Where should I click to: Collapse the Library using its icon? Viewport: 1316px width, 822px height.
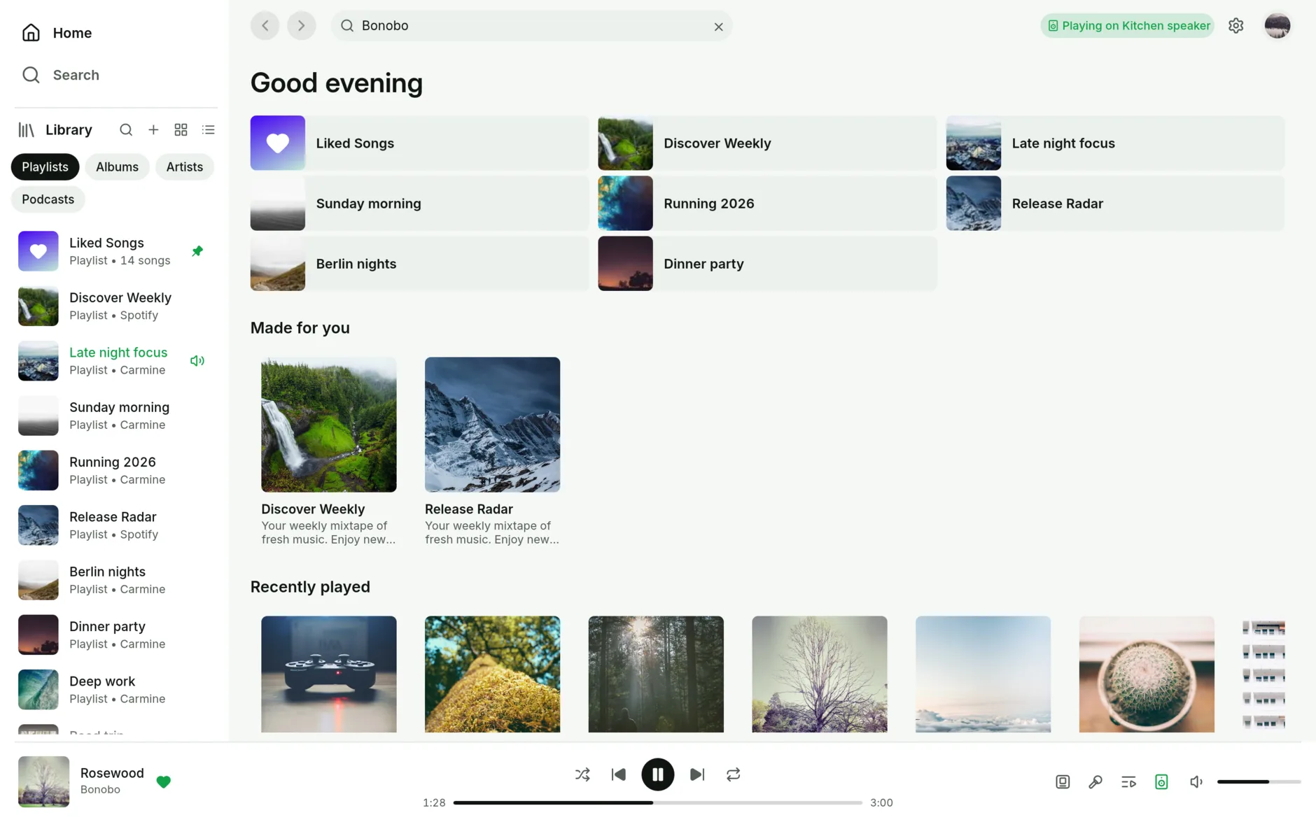point(27,130)
